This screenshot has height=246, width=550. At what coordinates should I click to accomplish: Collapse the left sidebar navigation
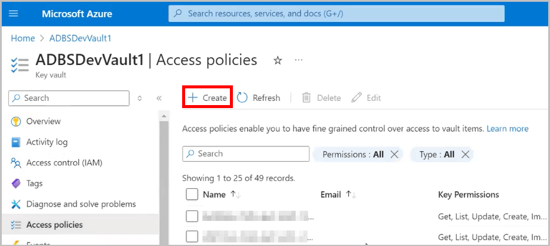click(159, 98)
